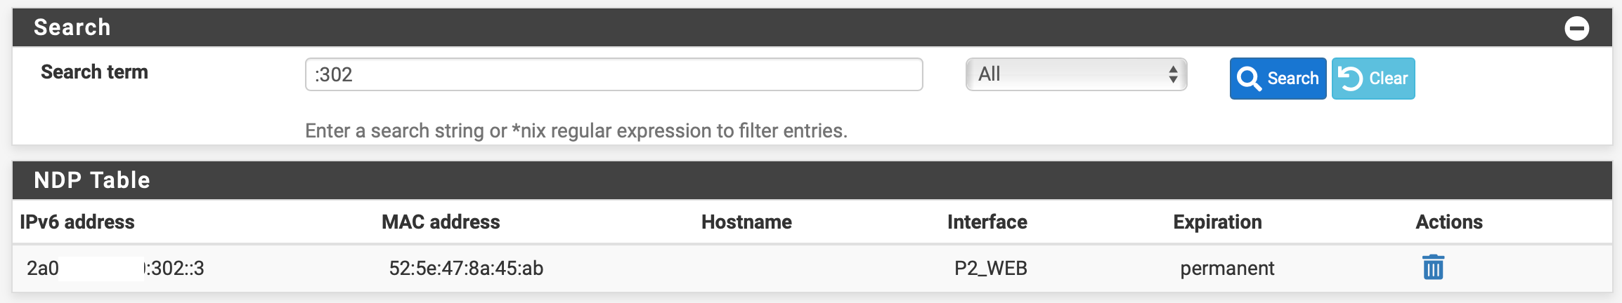Click the Search panel title text
Screen dimensions: 1622x303
[x=72, y=27]
